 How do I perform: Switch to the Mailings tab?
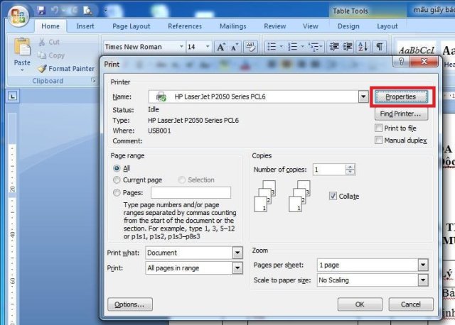pyautogui.click(x=232, y=26)
